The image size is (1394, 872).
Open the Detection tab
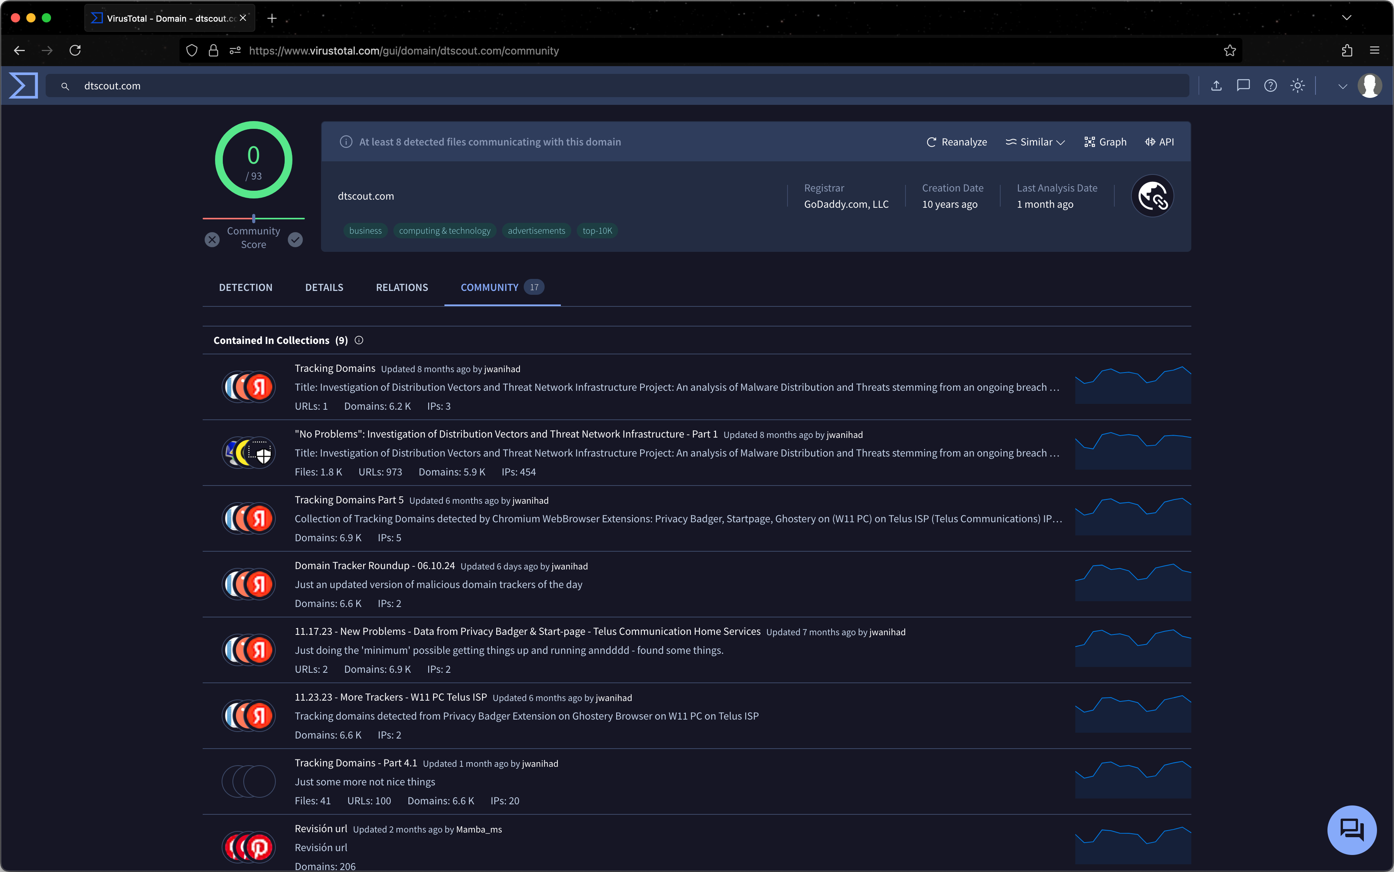tap(245, 287)
